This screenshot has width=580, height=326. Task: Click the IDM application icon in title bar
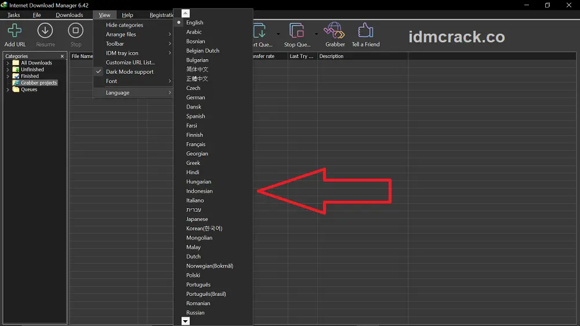point(4,5)
